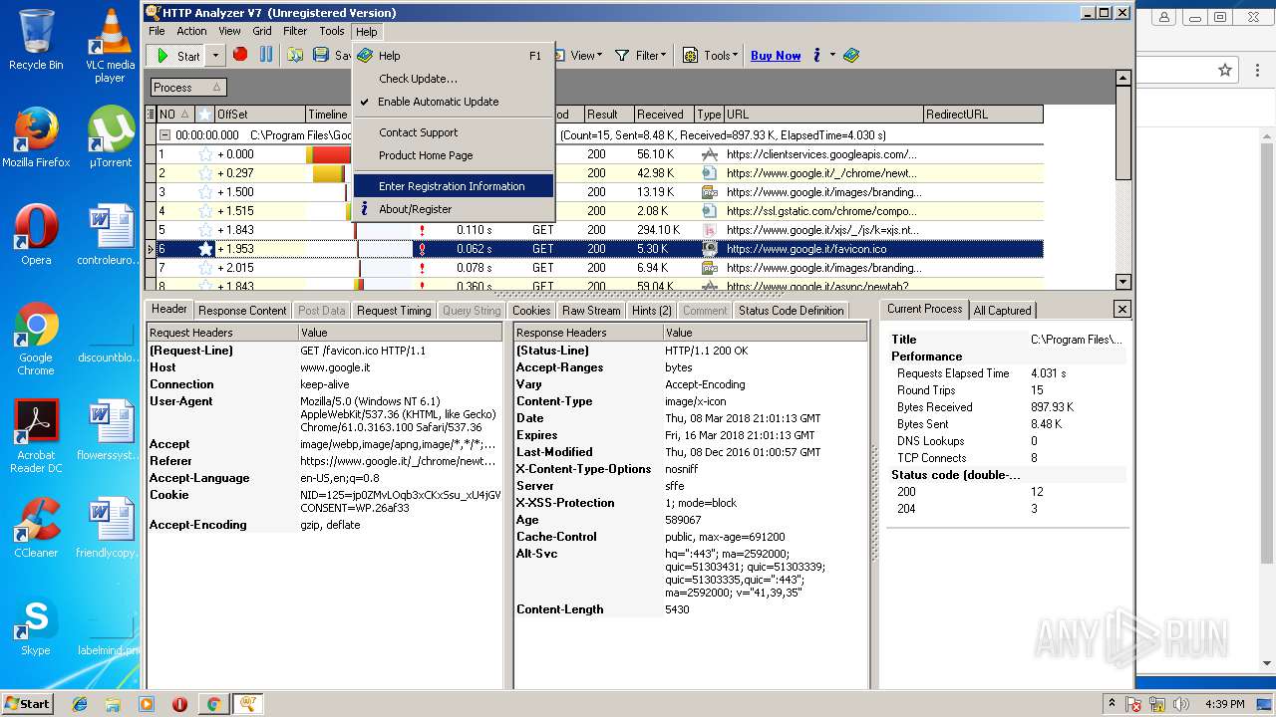Choose Contact Support menu entry
The height and width of the screenshot is (717, 1276).
tap(454, 132)
